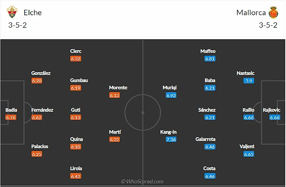
Task: Open the Mallorca team name link
Action: 251,13
